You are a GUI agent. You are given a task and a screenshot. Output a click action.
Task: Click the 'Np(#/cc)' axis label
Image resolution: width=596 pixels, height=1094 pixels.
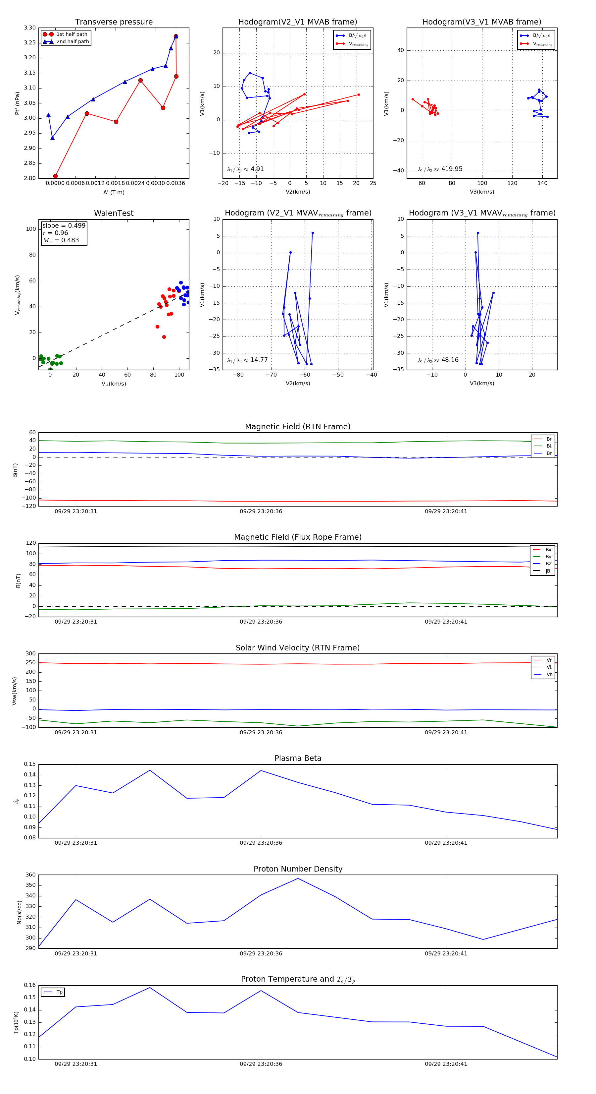pos(19,912)
